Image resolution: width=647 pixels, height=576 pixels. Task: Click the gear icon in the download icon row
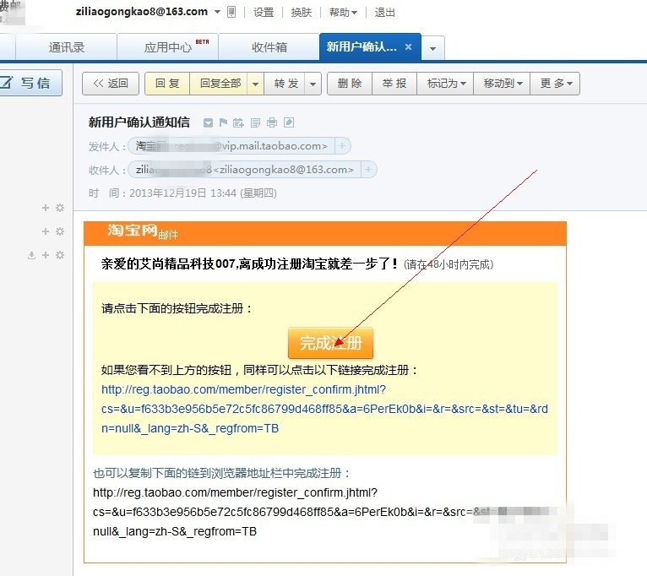(x=60, y=255)
